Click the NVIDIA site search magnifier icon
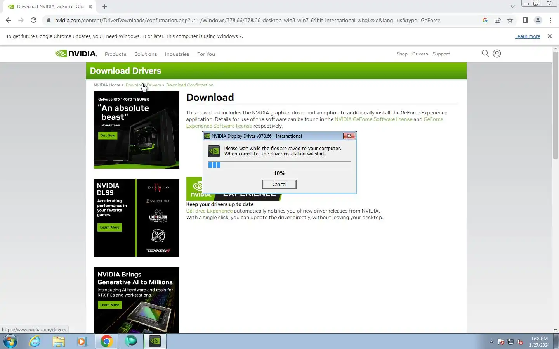Screen dimensions: 559x349 (x=485, y=54)
